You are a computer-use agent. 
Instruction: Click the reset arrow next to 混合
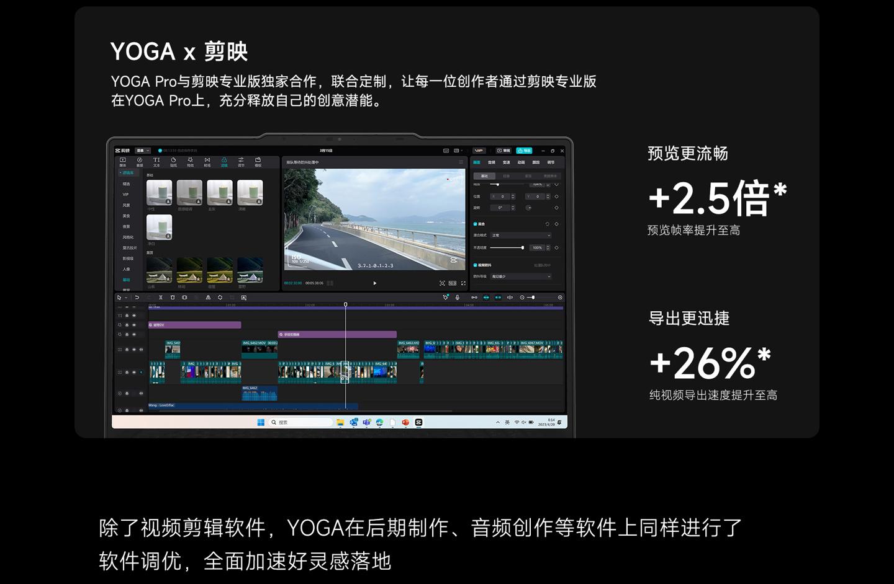547,224
